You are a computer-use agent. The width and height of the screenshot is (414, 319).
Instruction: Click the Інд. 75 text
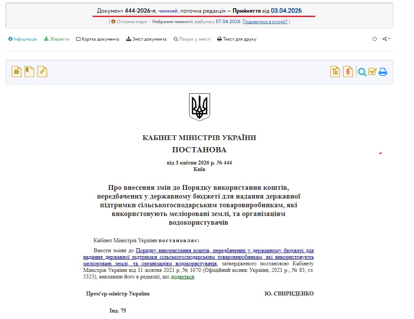(118, 311)
